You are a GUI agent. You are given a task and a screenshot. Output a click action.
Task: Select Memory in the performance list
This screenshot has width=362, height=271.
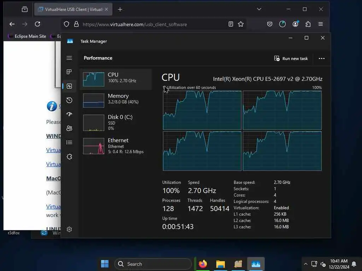[x=116, y=100]
